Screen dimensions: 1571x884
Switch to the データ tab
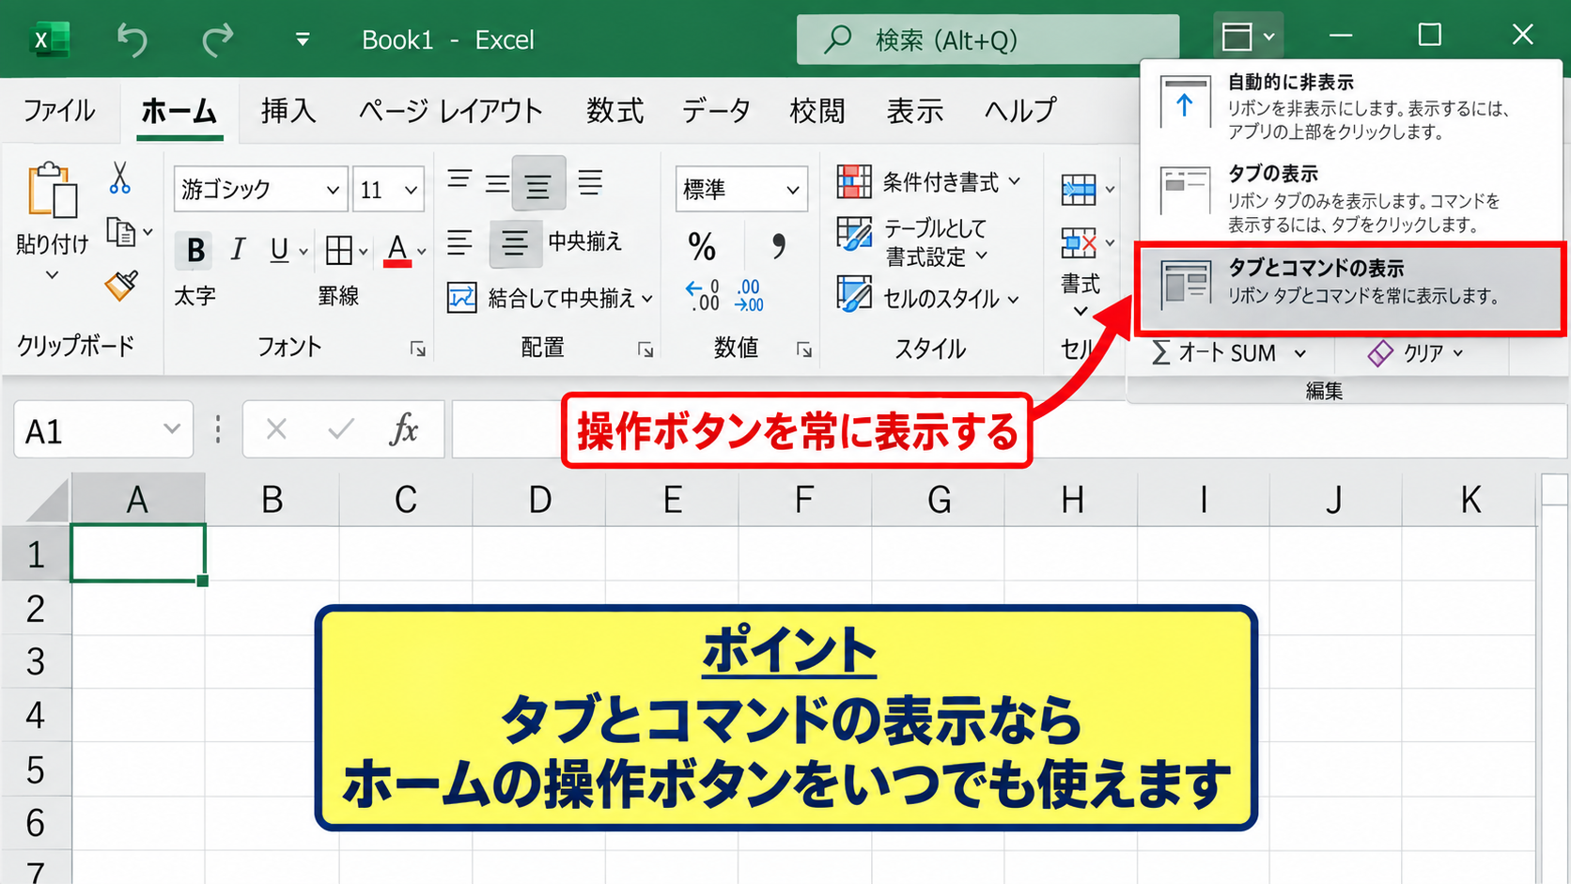716,111
